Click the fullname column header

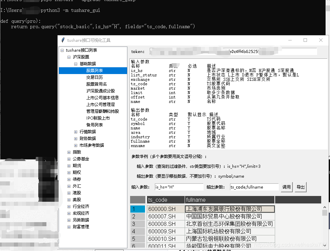pos(230,200)
